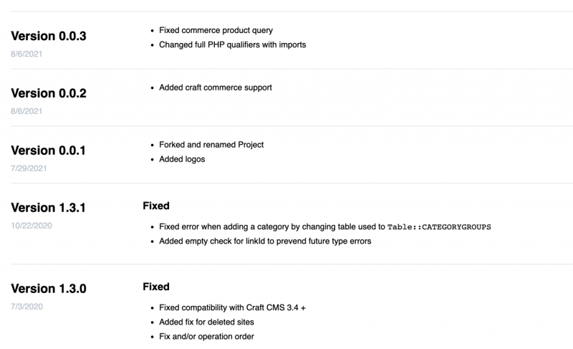Click "Added empty check for linkId" entry

(x=265, y=241)
